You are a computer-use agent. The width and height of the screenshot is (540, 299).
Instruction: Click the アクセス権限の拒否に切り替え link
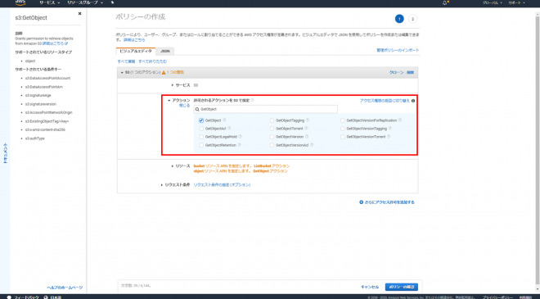pos(385,101)
